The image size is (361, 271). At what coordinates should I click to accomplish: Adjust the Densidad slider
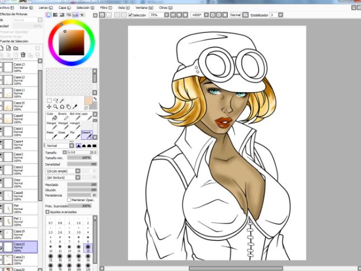click(82, 164)
